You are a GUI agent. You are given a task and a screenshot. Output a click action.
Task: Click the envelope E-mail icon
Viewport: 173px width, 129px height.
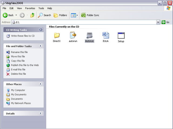(x=8, y=70)
